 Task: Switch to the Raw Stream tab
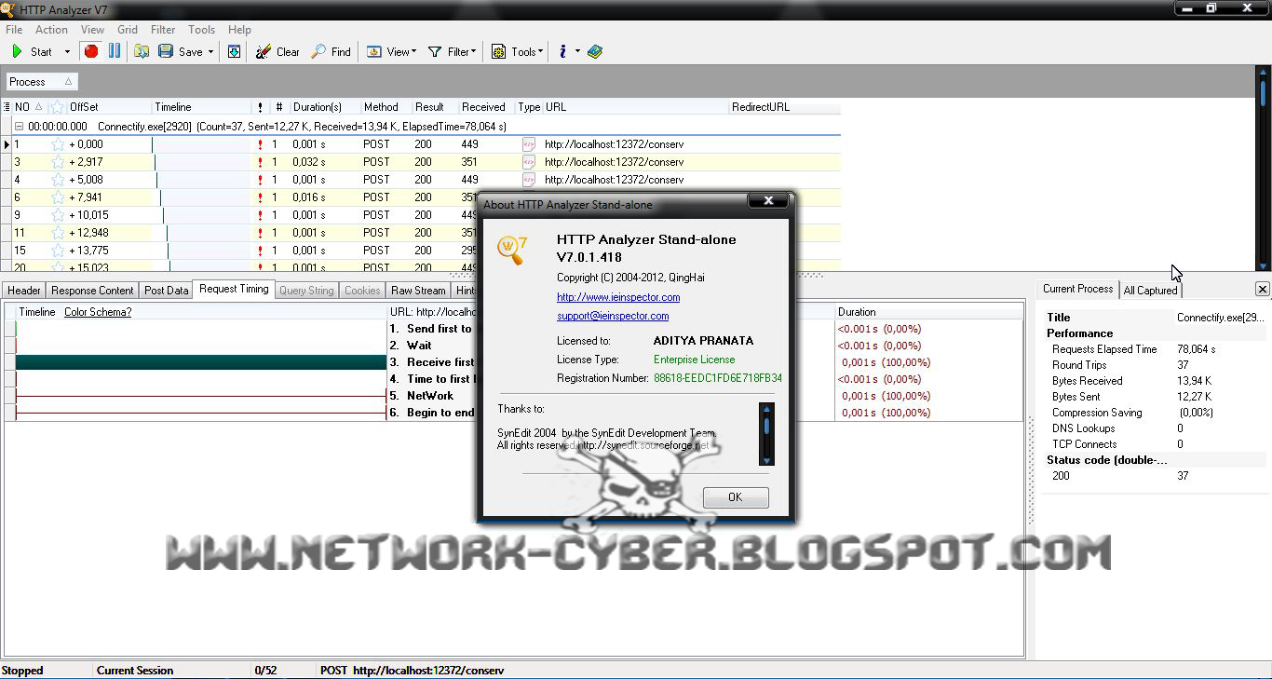coord(418,291)
